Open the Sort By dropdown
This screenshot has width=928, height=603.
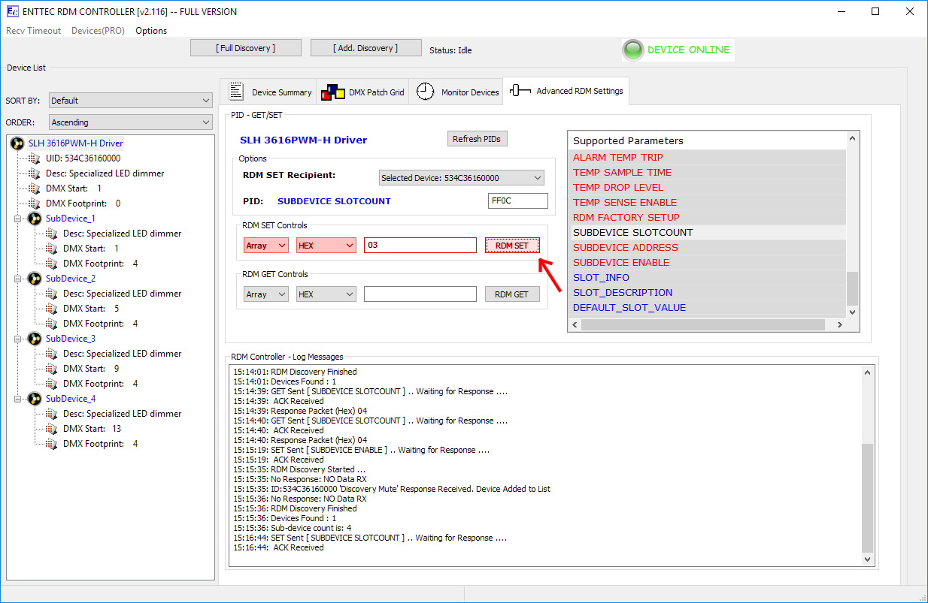(x=131, y=101)
